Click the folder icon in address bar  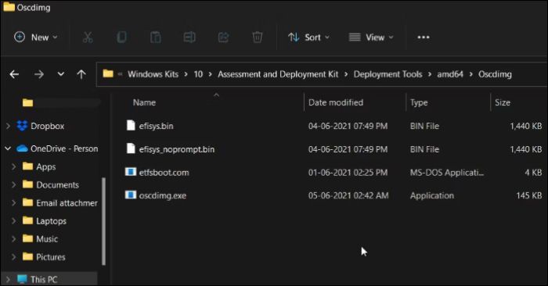point(108,73)
